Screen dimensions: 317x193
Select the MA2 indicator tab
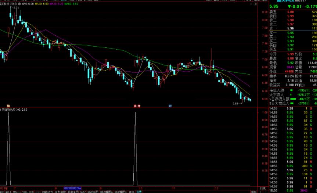83,192
